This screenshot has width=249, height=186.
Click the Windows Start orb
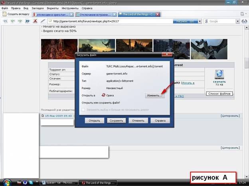[7, 183]
